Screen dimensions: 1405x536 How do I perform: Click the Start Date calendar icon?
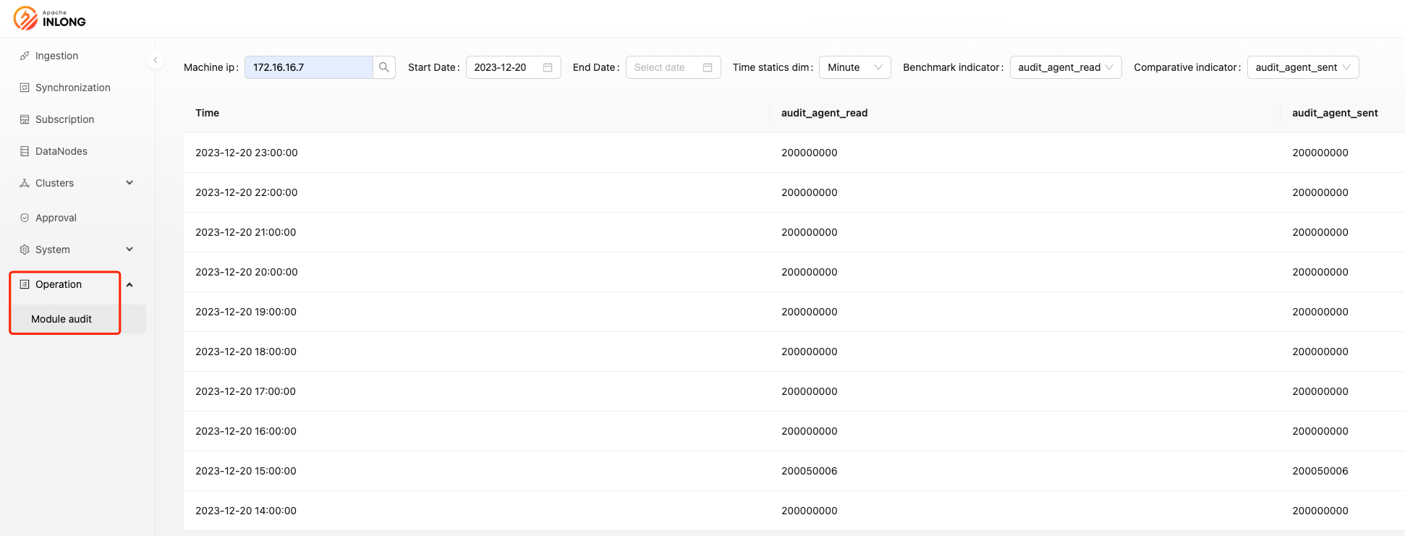(x=548, y=67)
